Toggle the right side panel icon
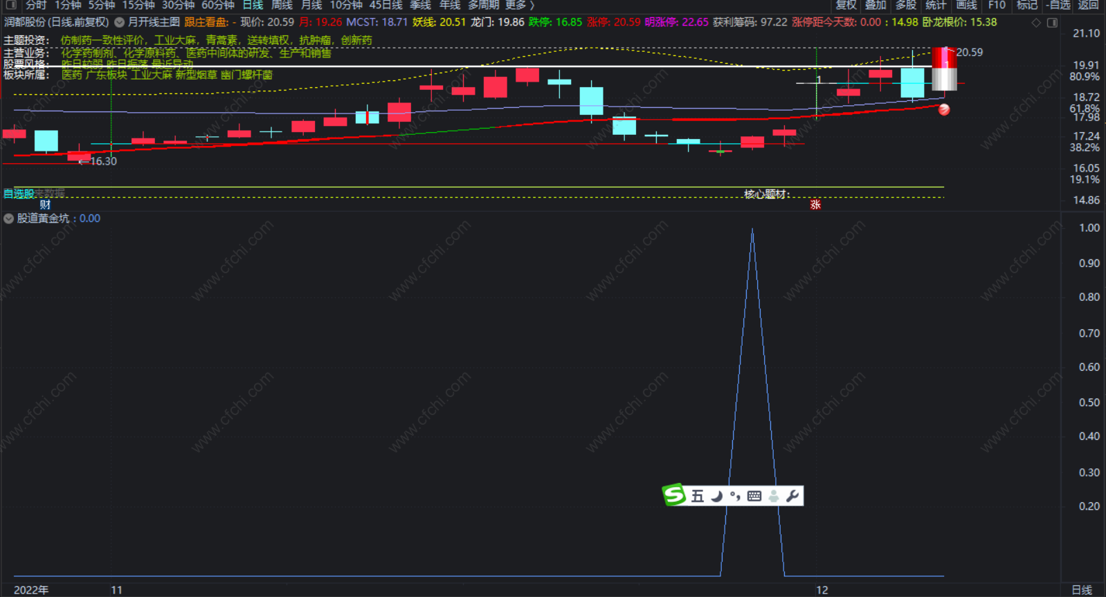 tap(1052, 23)
